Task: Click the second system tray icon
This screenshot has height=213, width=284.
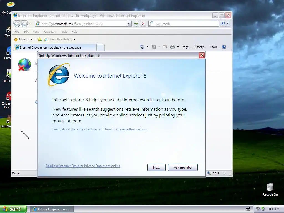Action: coord(263,209)
